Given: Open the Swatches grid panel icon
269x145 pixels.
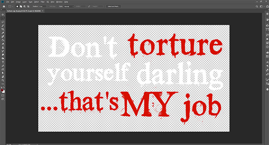Looking at the screenshot, I should coord(267,56).
